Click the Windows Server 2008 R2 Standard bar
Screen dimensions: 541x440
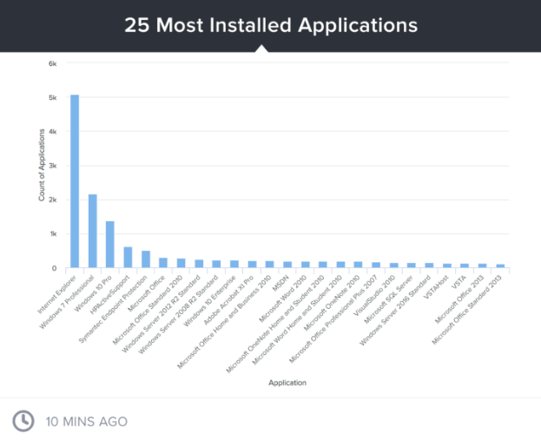coord(216,264)
